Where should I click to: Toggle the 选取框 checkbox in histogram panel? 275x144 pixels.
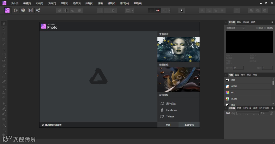[x=265, y=28]
